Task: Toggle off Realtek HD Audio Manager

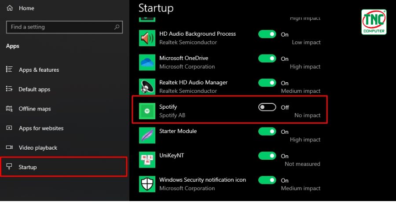Action: pos(267,83)
